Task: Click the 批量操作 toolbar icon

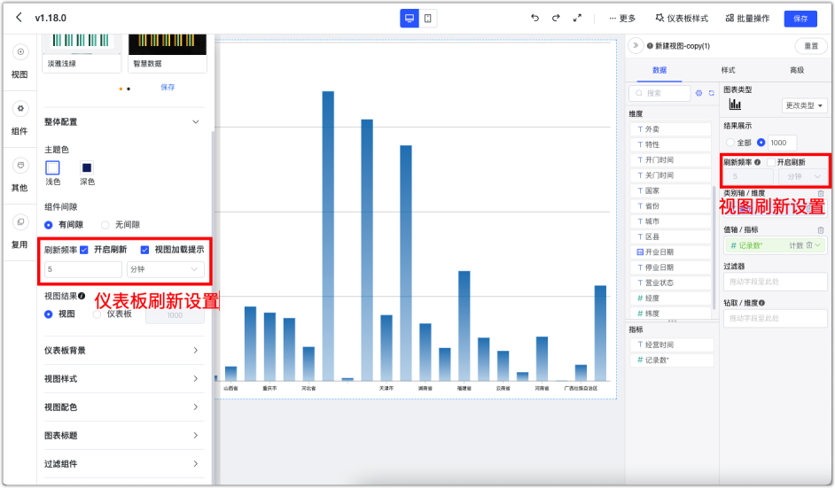Action: click(x=730, y=18)
